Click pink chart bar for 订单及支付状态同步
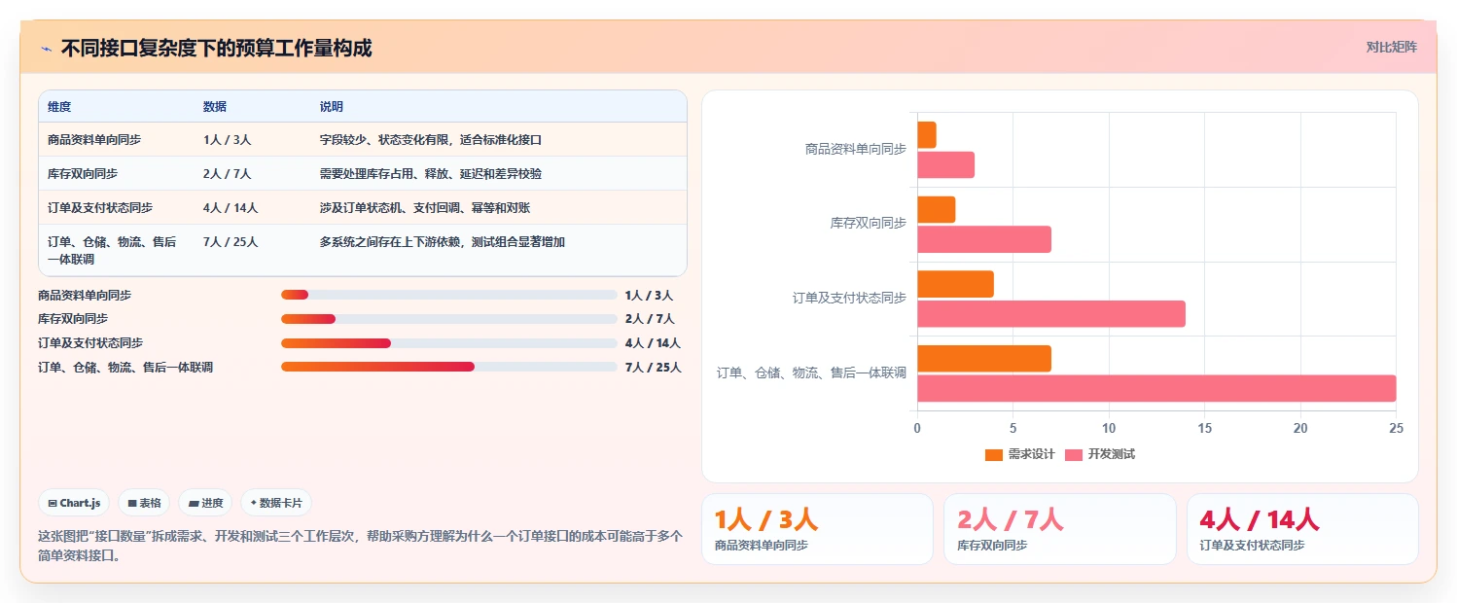This screenshot has width=1457, height=603. (1051, 314)
